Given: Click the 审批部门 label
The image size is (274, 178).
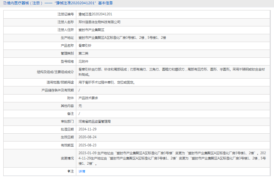Looking at the screenshot, I should tap(67, 122).
